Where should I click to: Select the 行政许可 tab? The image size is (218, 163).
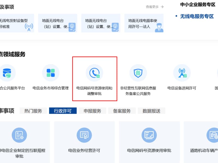63,111
